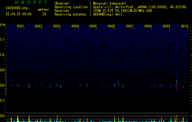
Task: Click time marker 0003
Action: (x=57, y=26)
